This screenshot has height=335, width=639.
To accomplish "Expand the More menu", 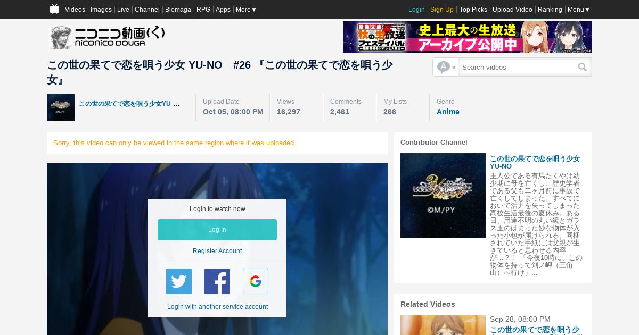I will 246,10.
